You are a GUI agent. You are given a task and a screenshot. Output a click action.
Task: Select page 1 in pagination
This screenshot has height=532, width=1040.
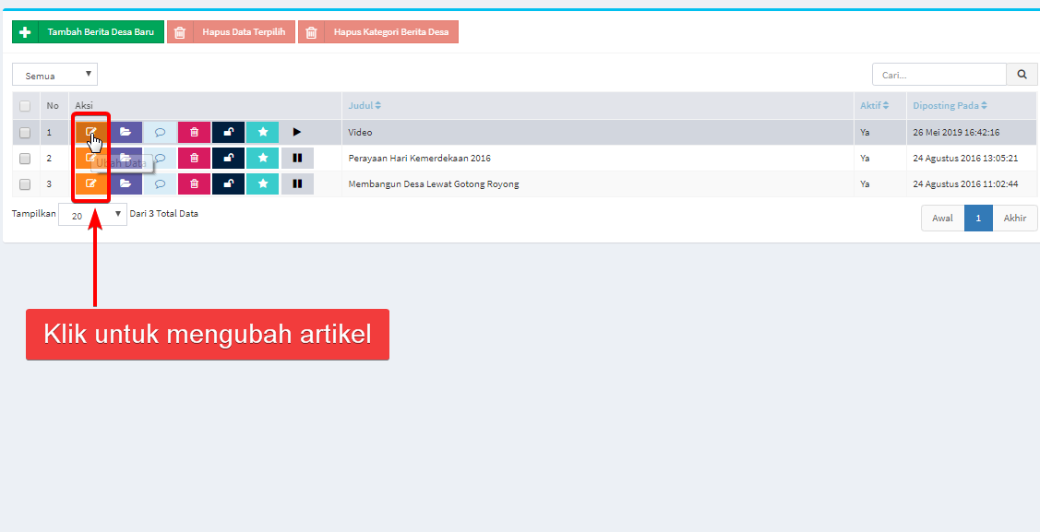pyautogui.click(x=978, y=218)
